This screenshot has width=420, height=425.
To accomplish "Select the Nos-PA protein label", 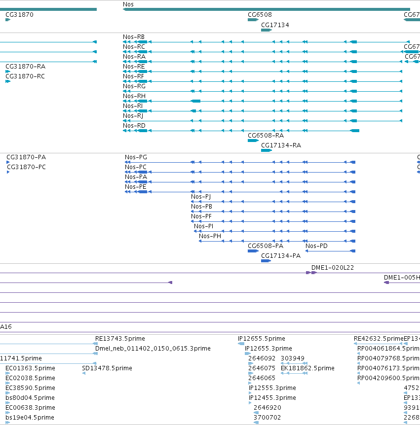I will click(x=136, y=177).
